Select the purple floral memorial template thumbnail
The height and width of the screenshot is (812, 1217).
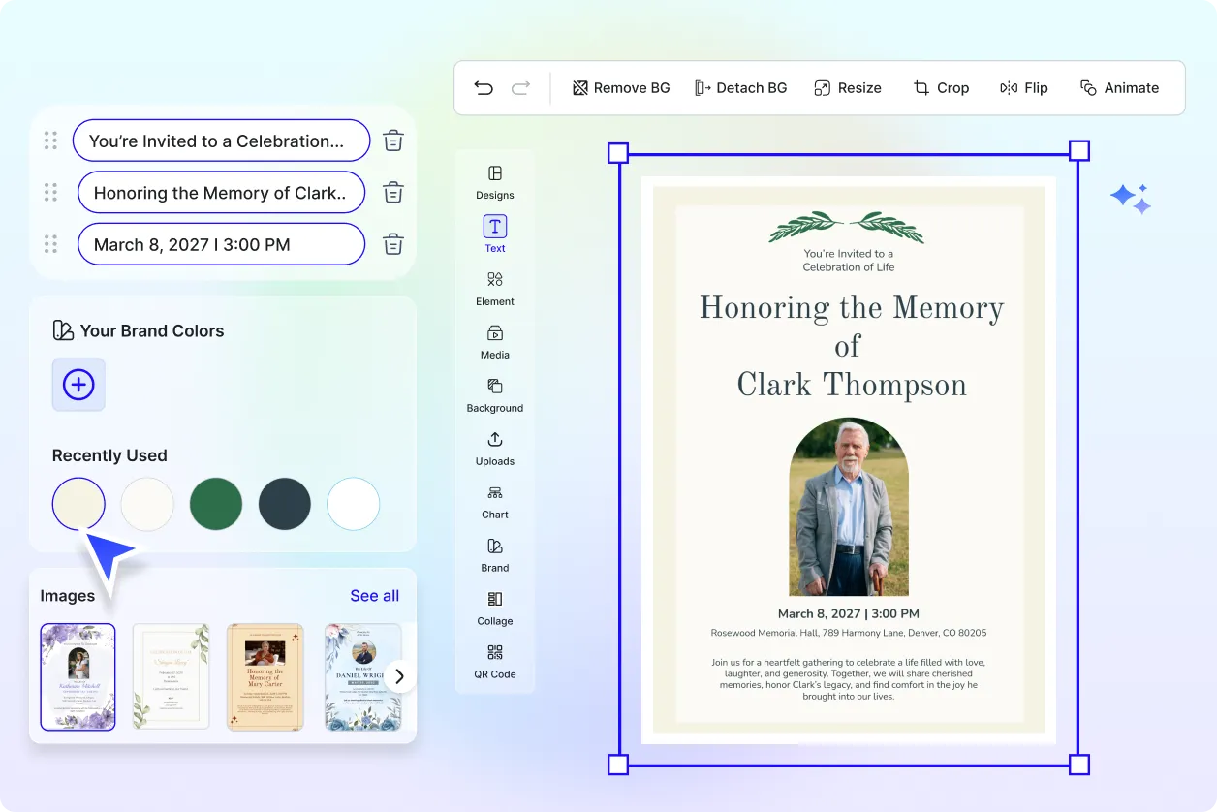[78, 676]
